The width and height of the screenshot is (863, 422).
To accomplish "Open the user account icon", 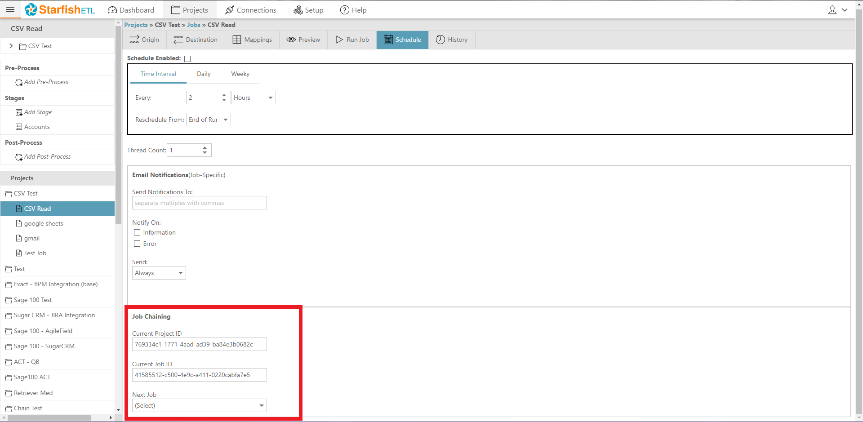I will click(x=832, y=10).
